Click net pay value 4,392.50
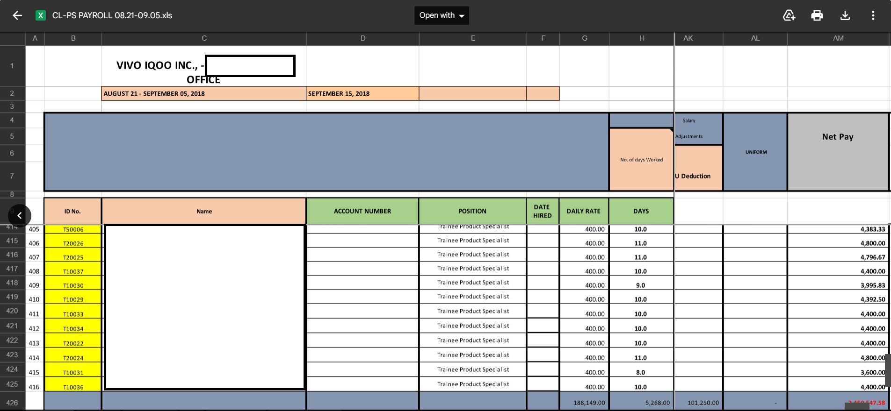The image size is (891, 411). coord(872,299)
